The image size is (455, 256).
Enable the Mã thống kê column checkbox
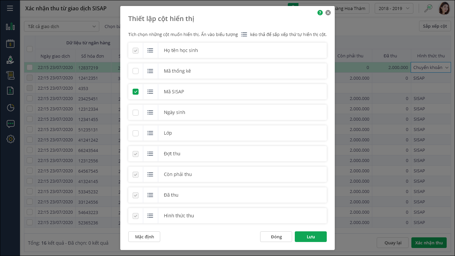(136, 71)
